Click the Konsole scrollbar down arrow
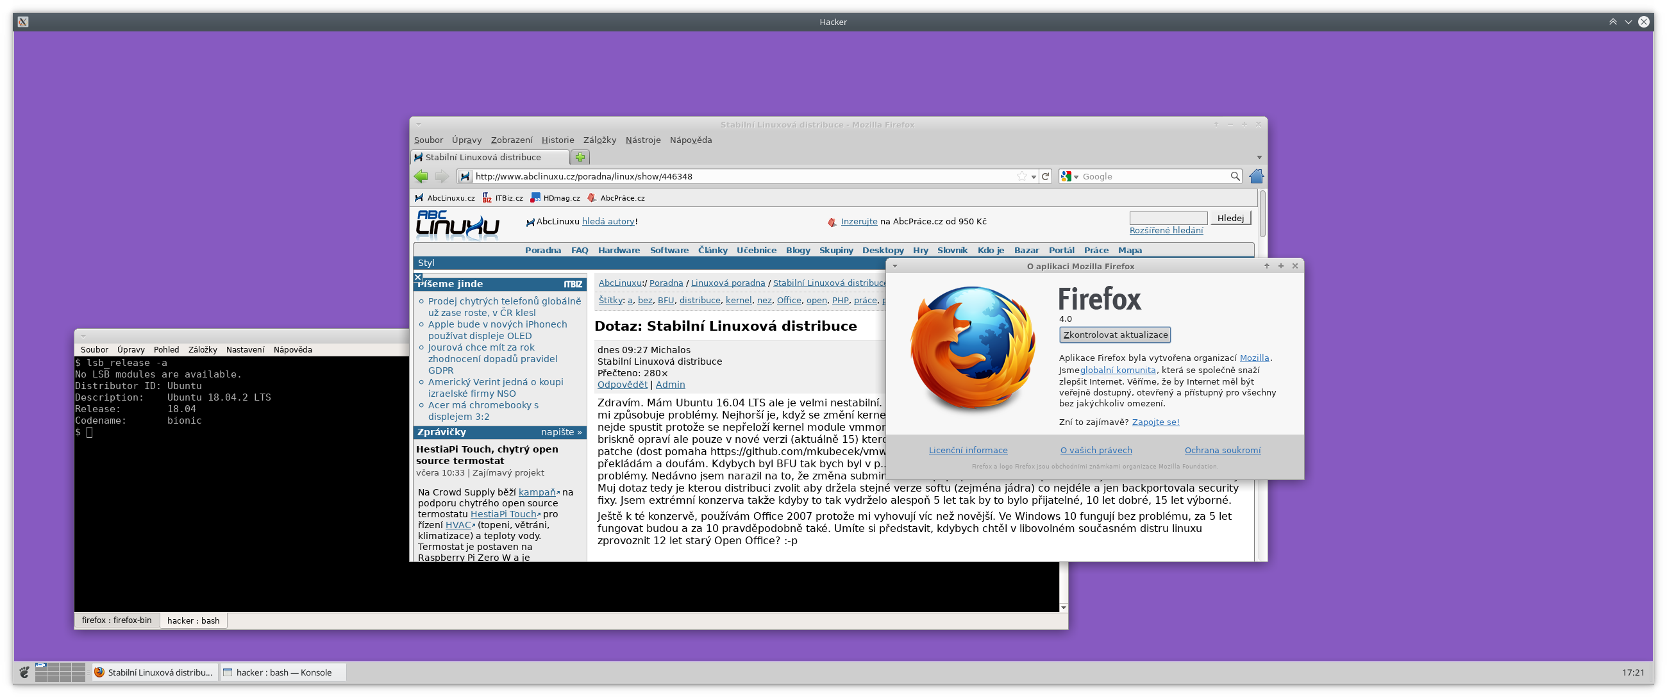Image resolution: width=1667 pixels, height=698 pixels. pos(1063,608)
